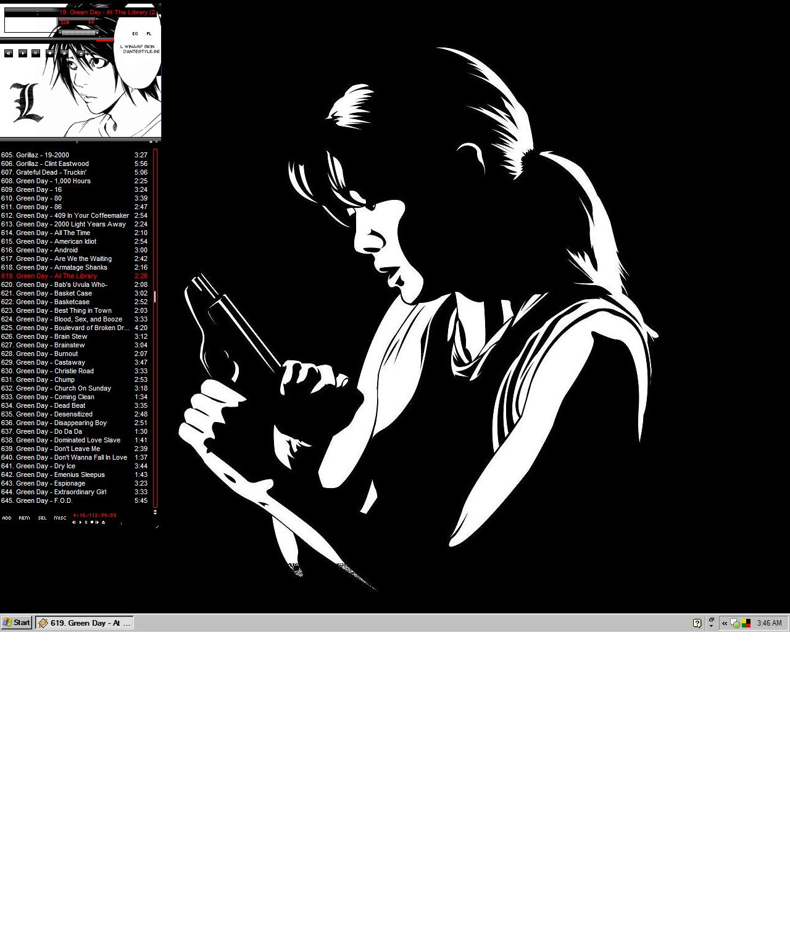Select highlighted track 619 At The Library
The image size is (790, 928).
click(74, 276)
